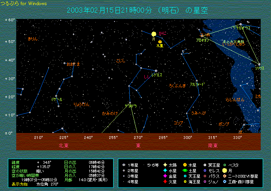
Task: Click the NEAT comet (ニート2002V1彗星) legend icon
Action: 225,176
